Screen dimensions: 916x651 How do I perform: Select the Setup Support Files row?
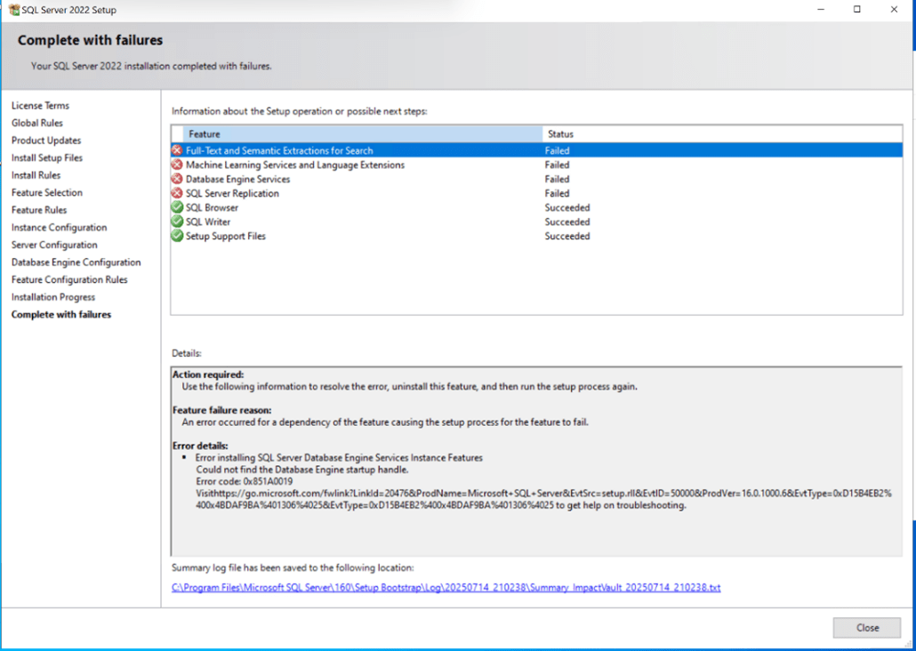(536, 236)
